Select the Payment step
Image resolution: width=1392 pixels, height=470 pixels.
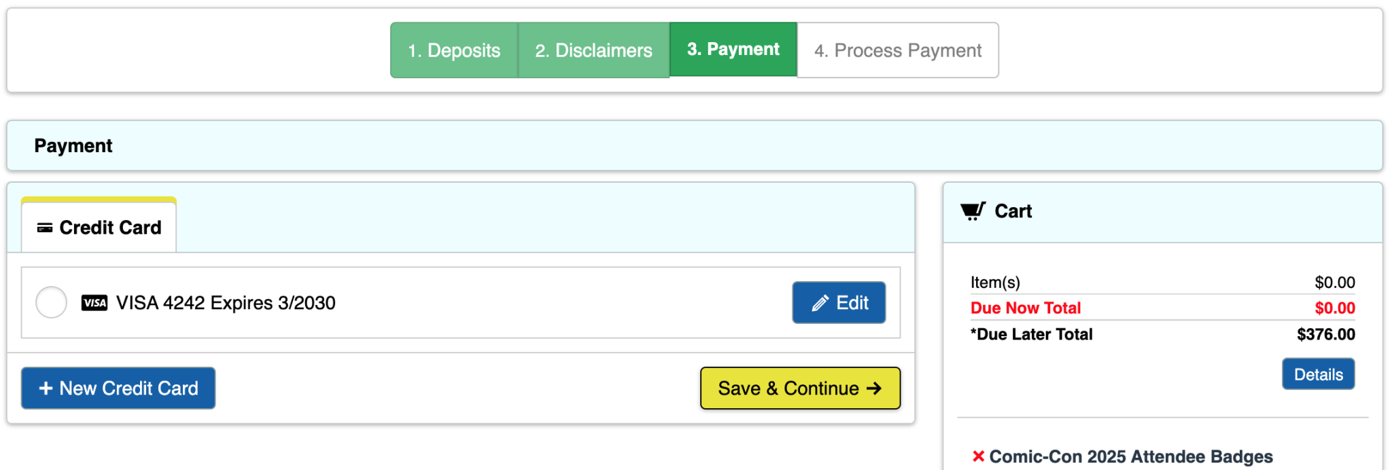733,50
